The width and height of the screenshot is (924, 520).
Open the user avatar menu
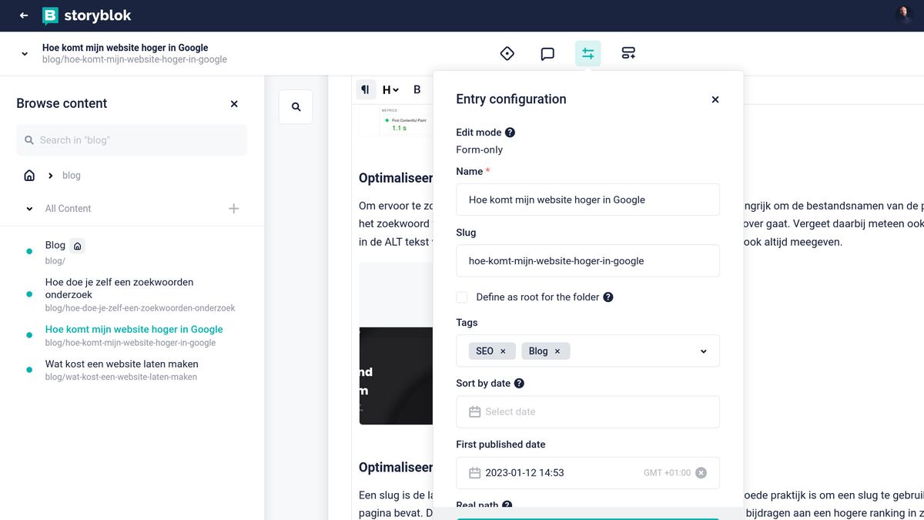tap(904, 15)
